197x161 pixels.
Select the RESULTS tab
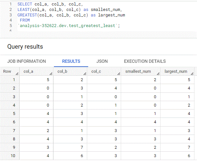coord(71,61)
